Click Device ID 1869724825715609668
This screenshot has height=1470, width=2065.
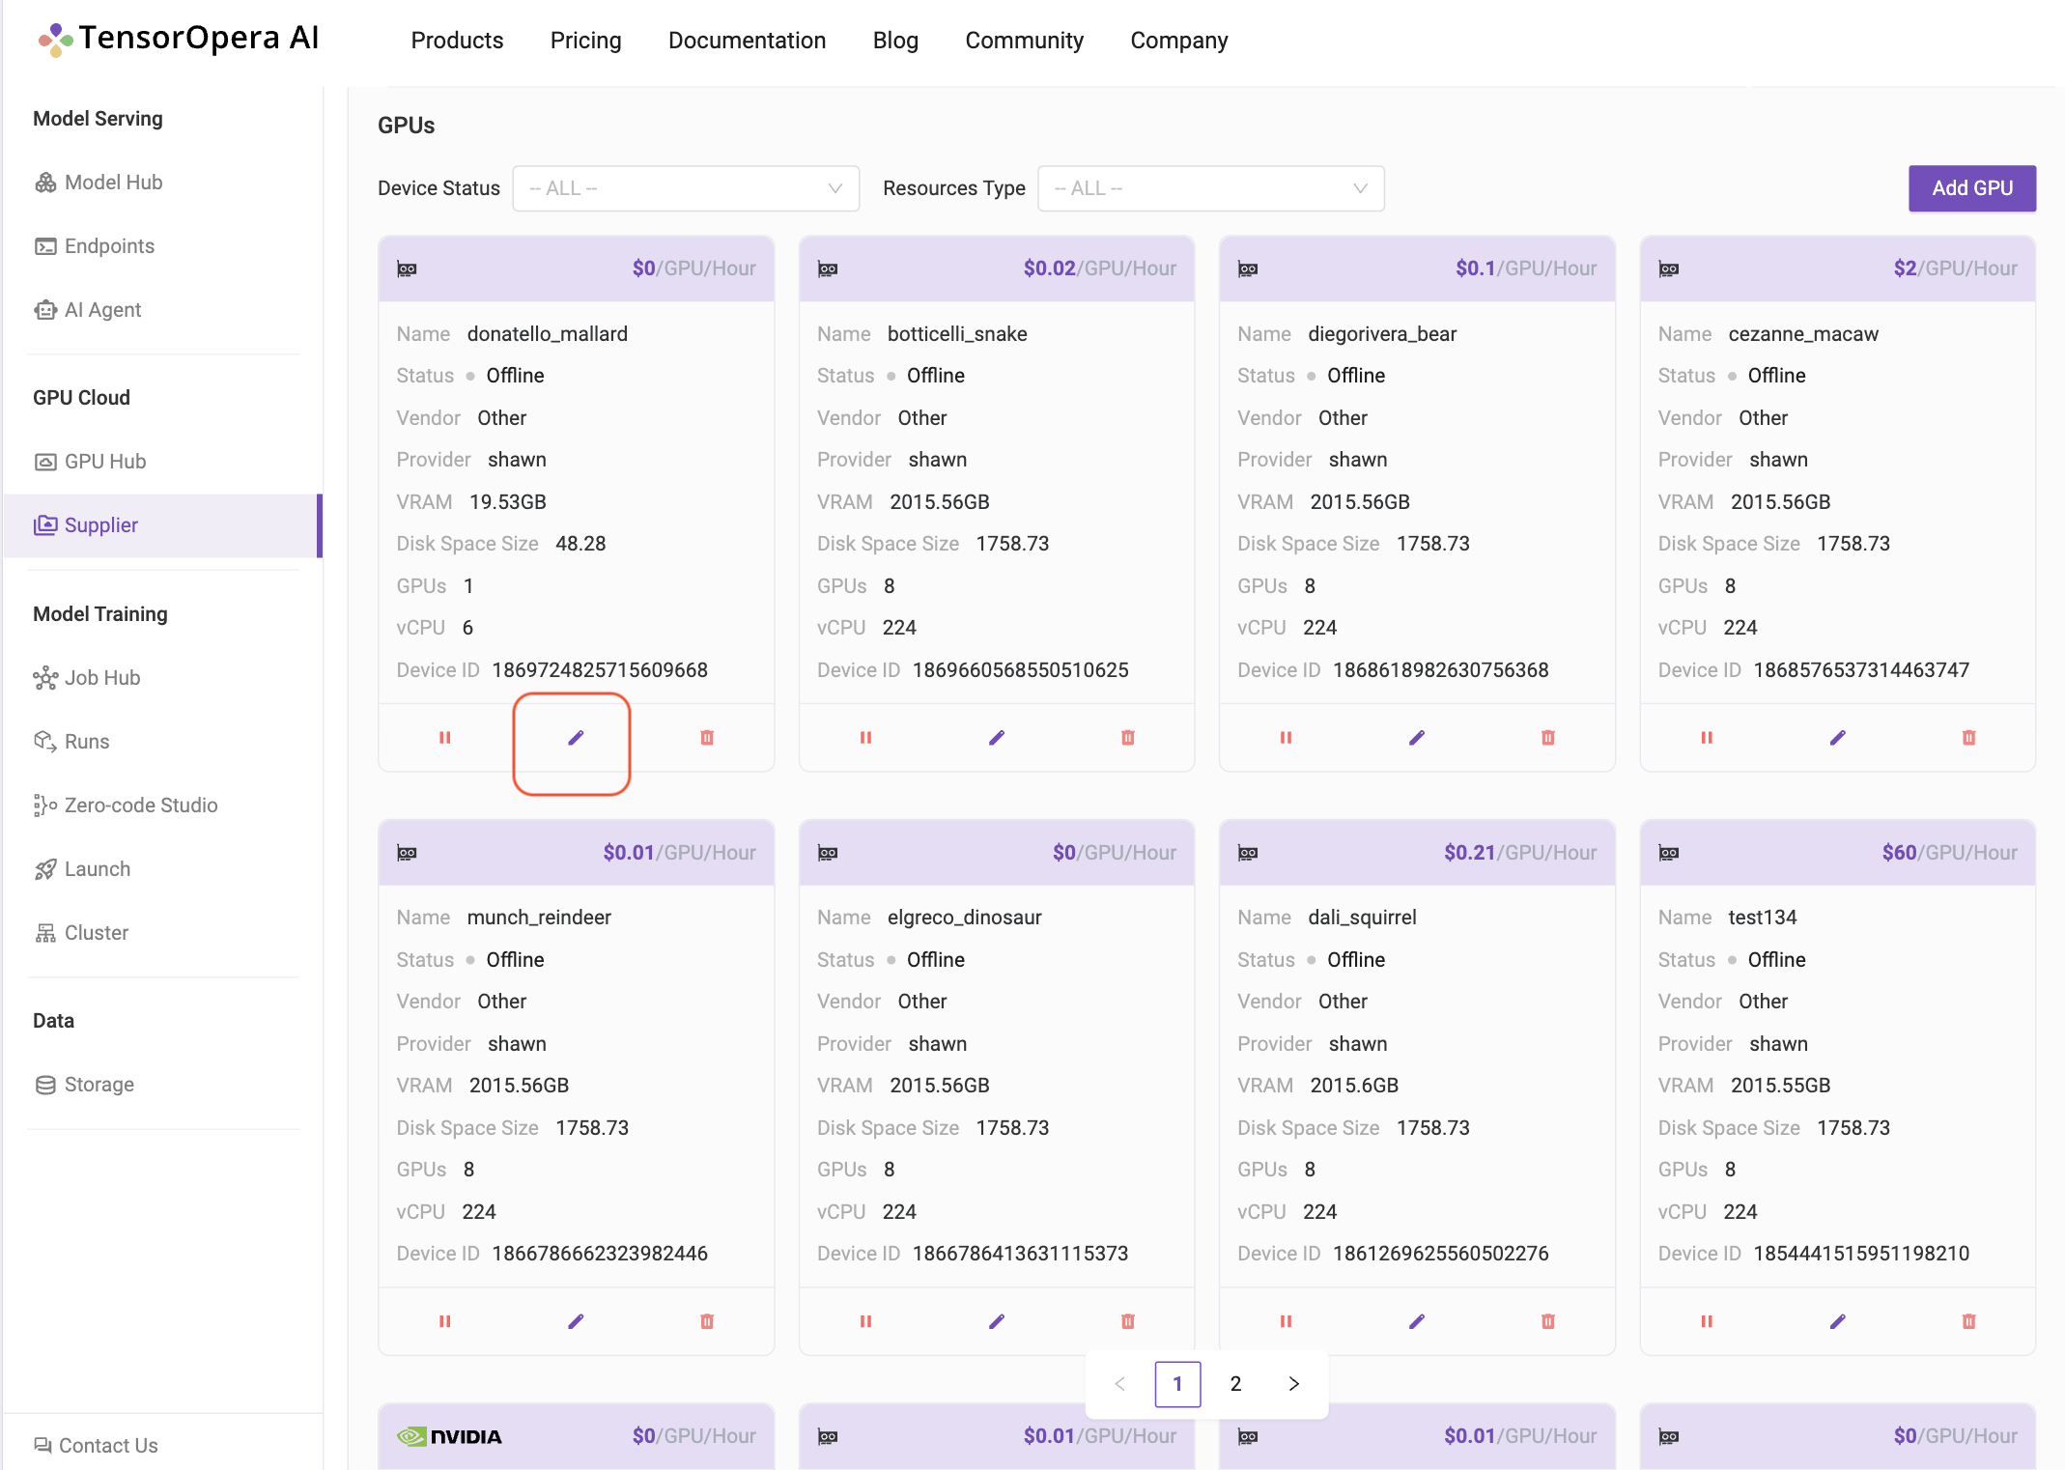600,670
